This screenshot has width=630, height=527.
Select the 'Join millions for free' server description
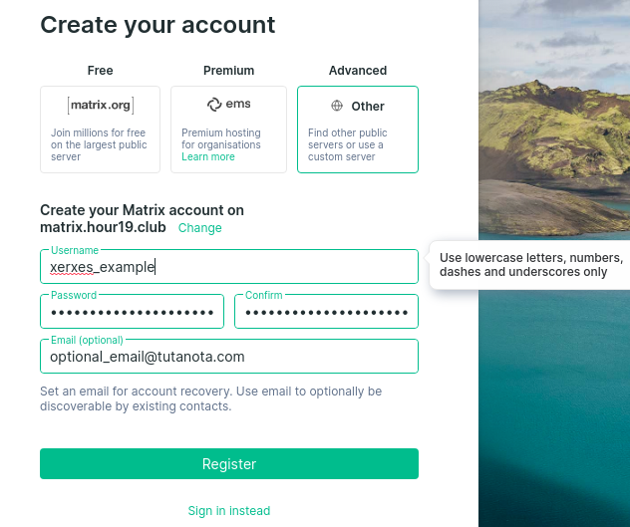click(x=99, y=144)
